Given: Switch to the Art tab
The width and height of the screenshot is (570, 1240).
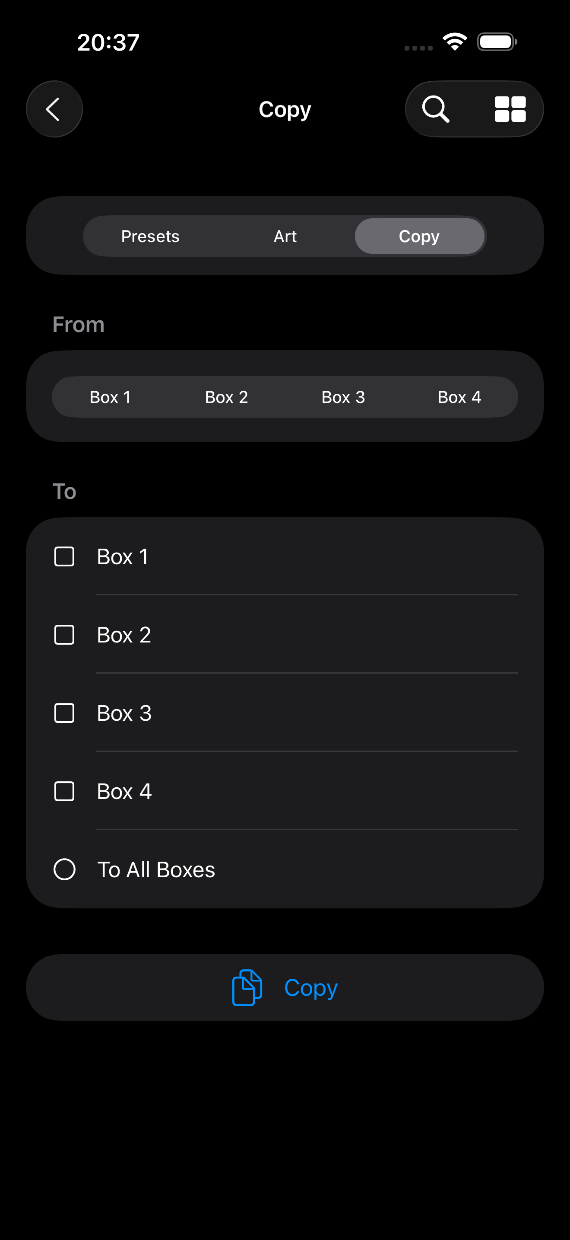Looking at the screenshot, I should pos(285,236).
